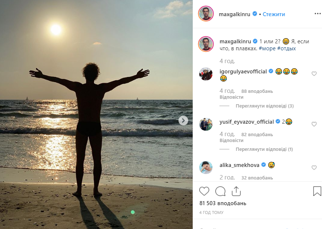Click the share post icon
322x229 pixels.
click(x=236, y=191)
